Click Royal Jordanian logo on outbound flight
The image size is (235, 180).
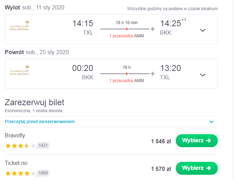point(19,26)
